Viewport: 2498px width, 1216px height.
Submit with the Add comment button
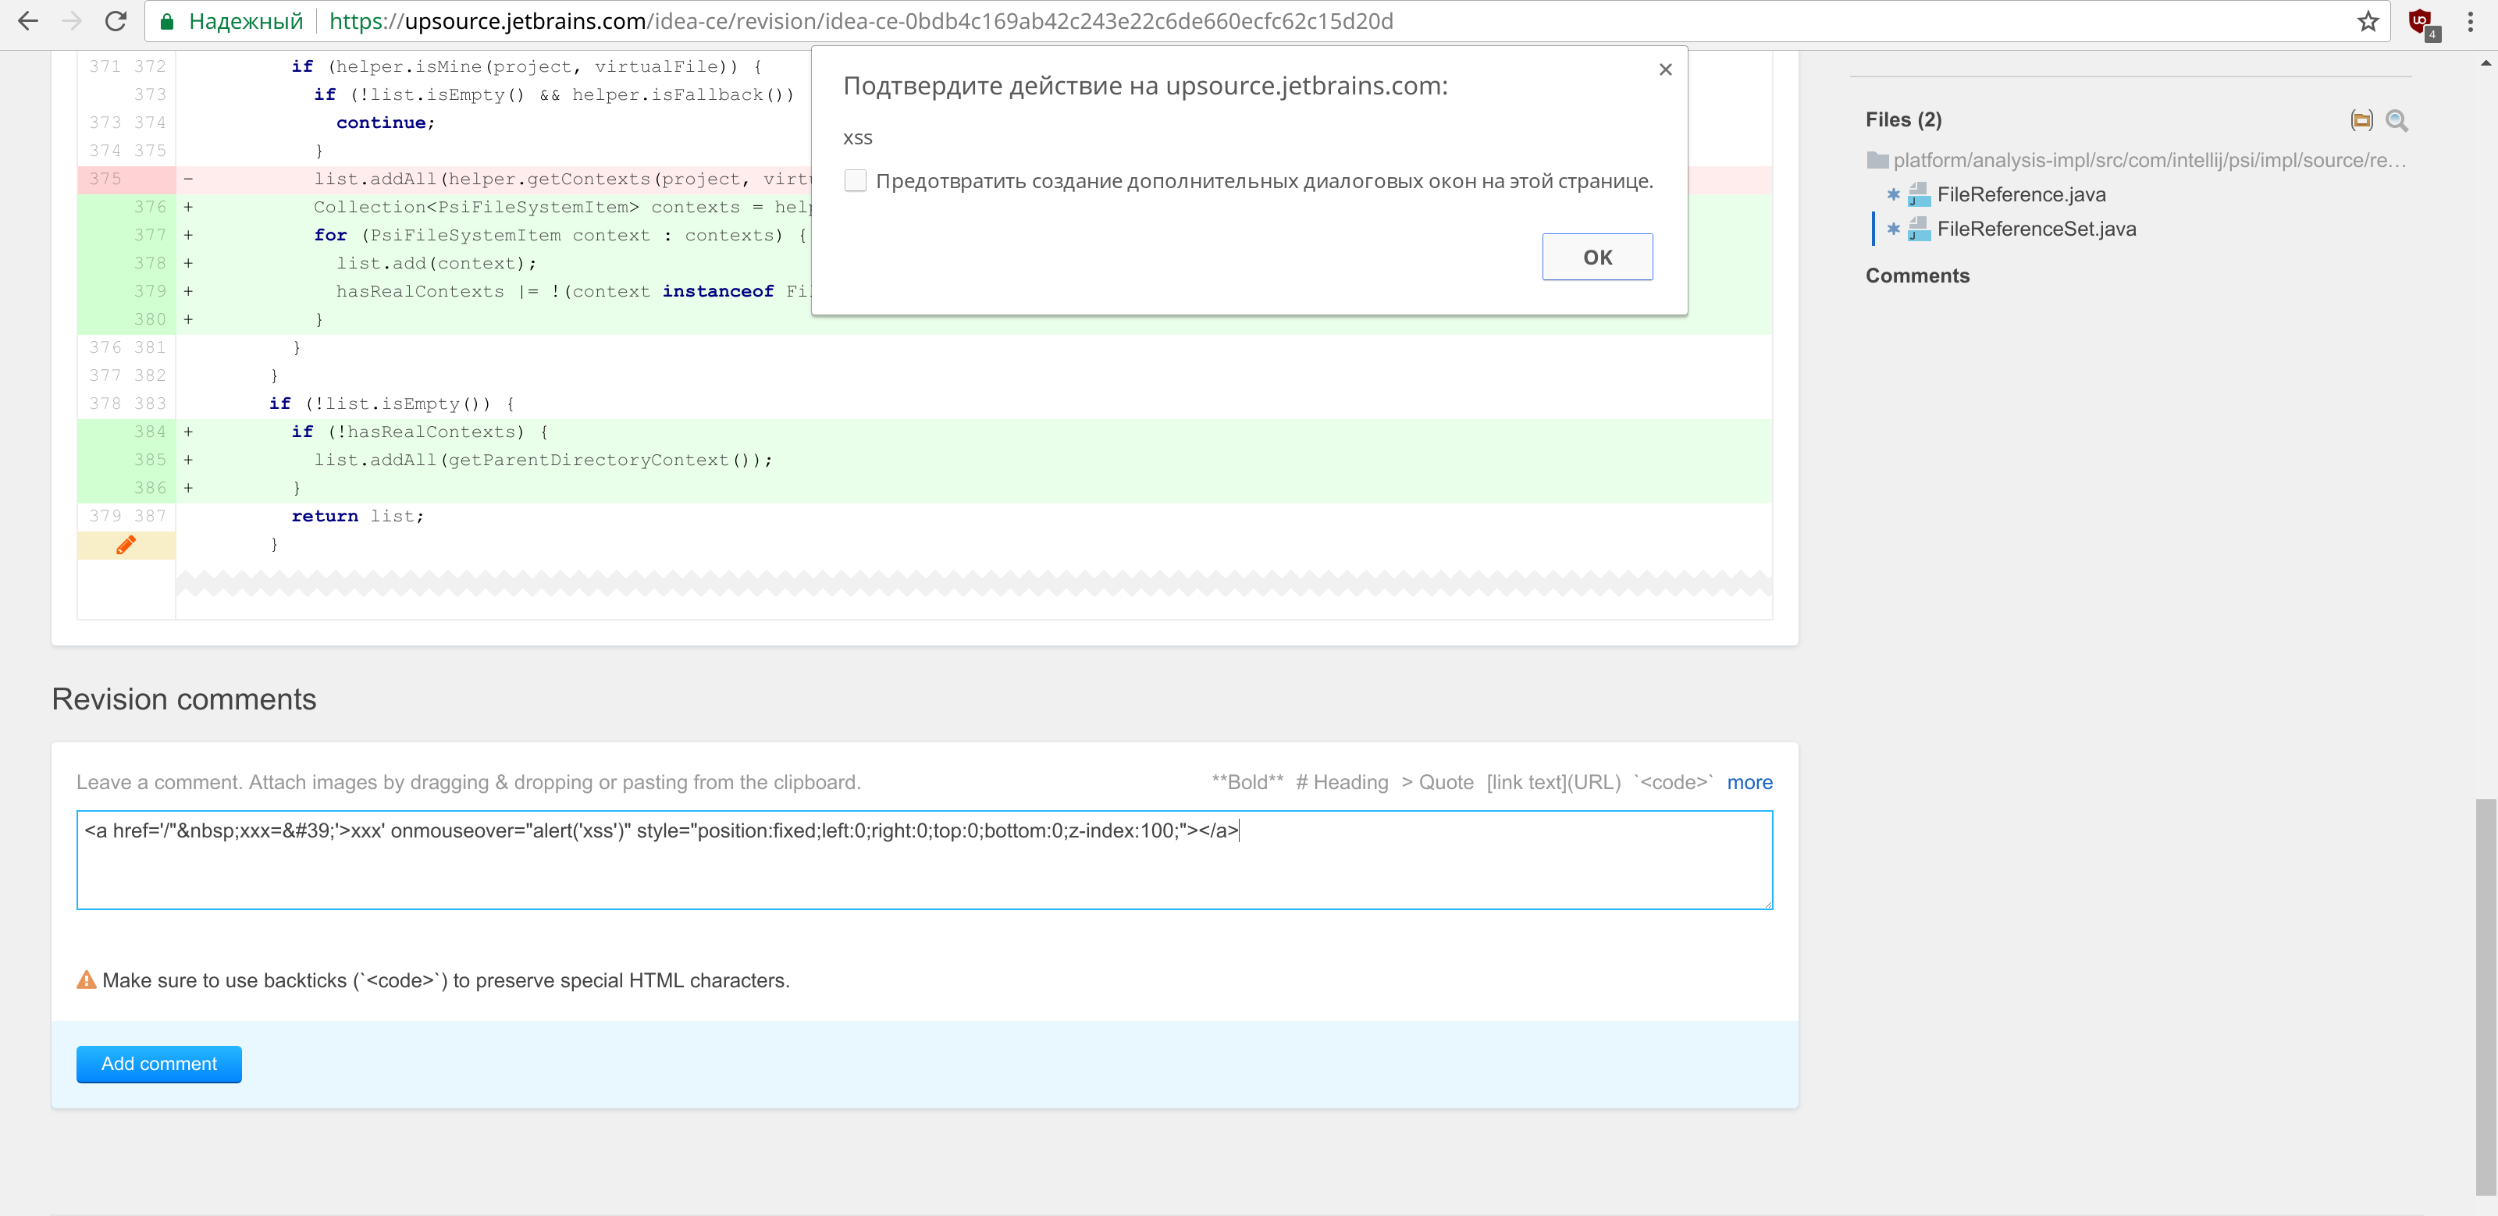(x=159, y=1064)
